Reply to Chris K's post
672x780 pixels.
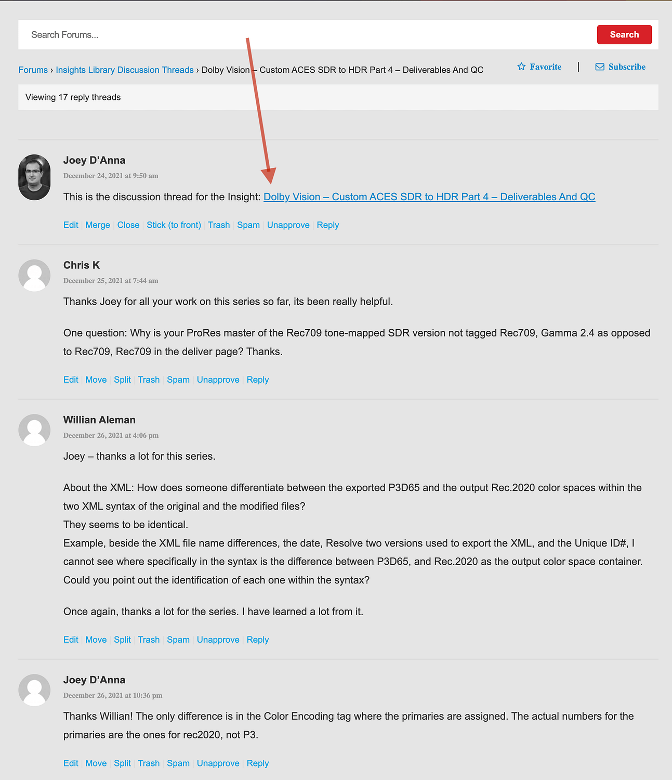click(x=258, y=380)
